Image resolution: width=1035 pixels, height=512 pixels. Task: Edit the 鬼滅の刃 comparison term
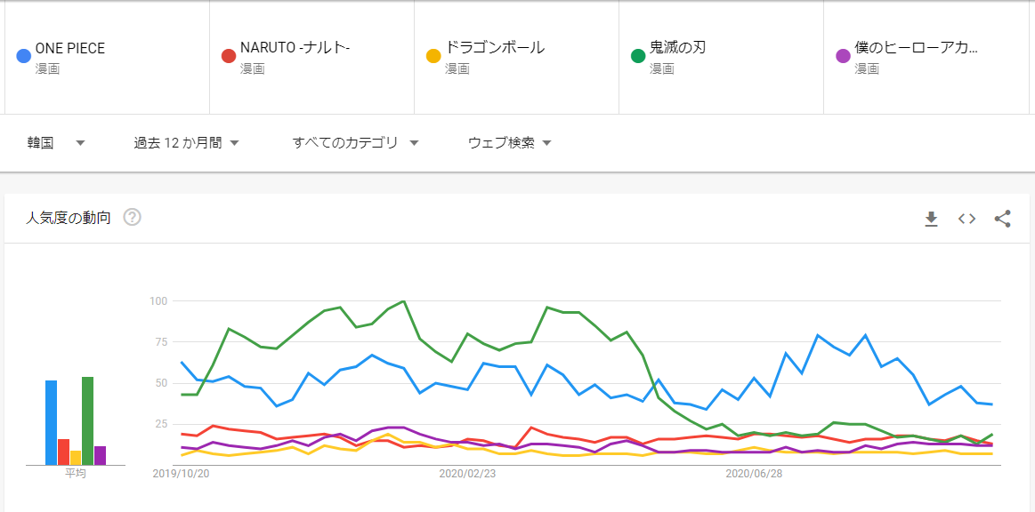coord(677,48)
